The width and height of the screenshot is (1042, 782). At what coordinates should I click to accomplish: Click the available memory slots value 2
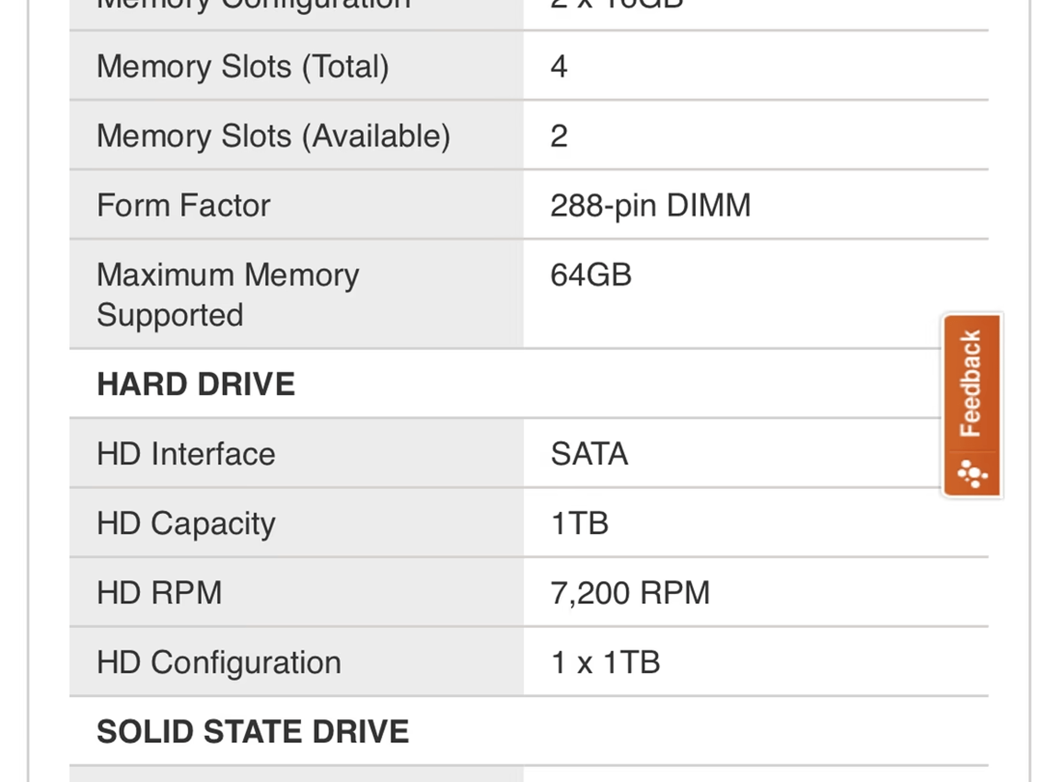(559, 136)
